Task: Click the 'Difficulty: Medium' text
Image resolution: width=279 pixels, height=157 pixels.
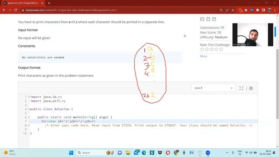Action: click(x=214, y=37)
